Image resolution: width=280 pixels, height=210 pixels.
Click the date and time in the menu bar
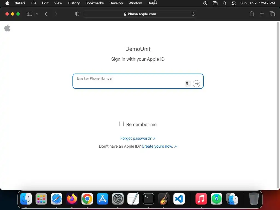click(258, 3)
